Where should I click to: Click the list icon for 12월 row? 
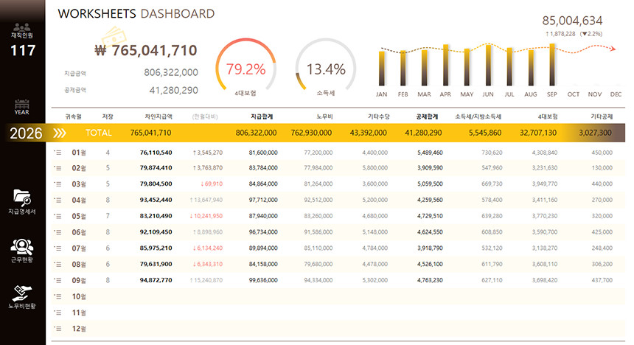coord(58,328)
